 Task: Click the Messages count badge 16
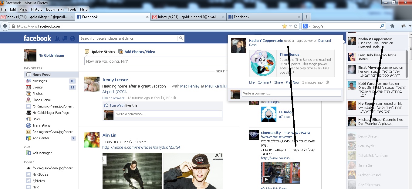coord(72,81)
